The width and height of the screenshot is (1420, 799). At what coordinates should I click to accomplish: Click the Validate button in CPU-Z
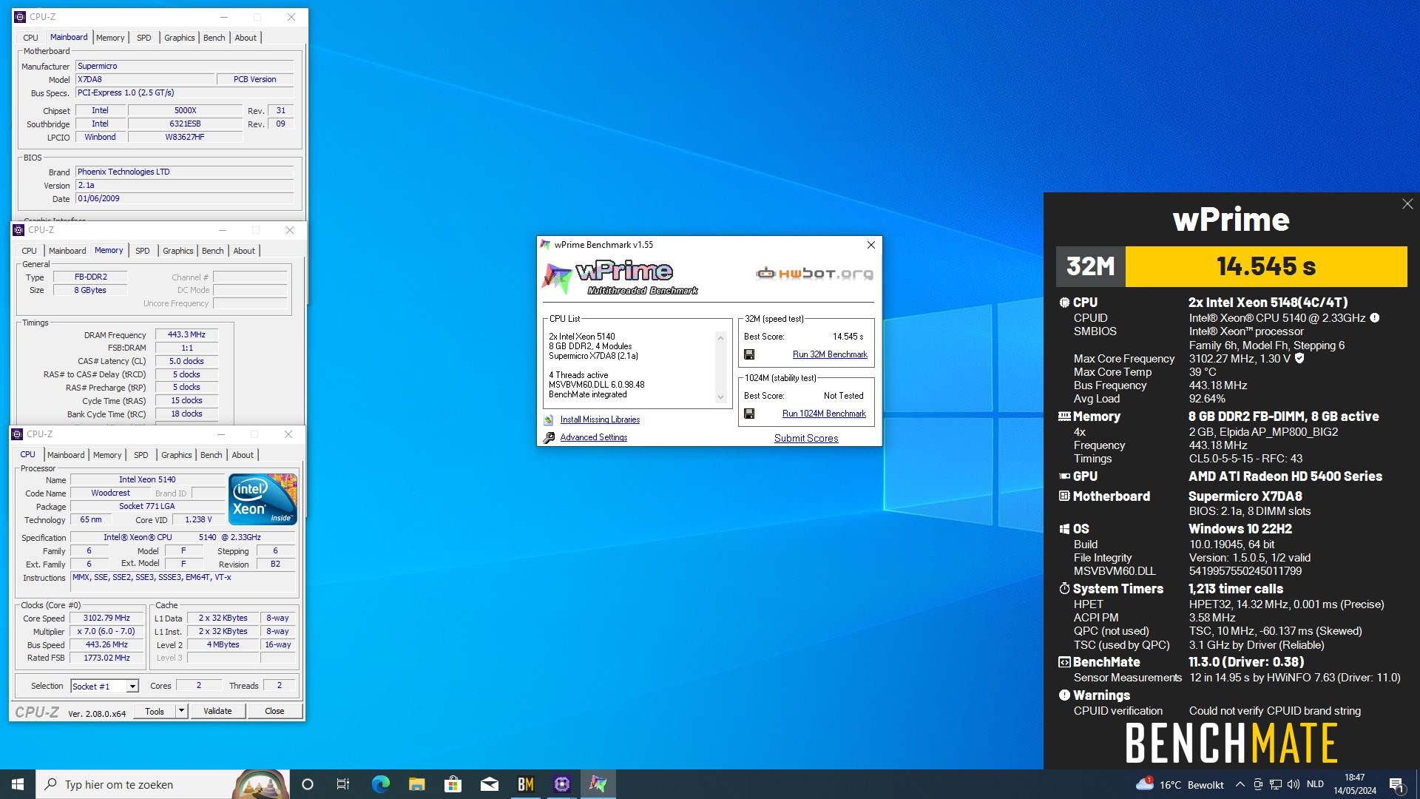(217, 711)
